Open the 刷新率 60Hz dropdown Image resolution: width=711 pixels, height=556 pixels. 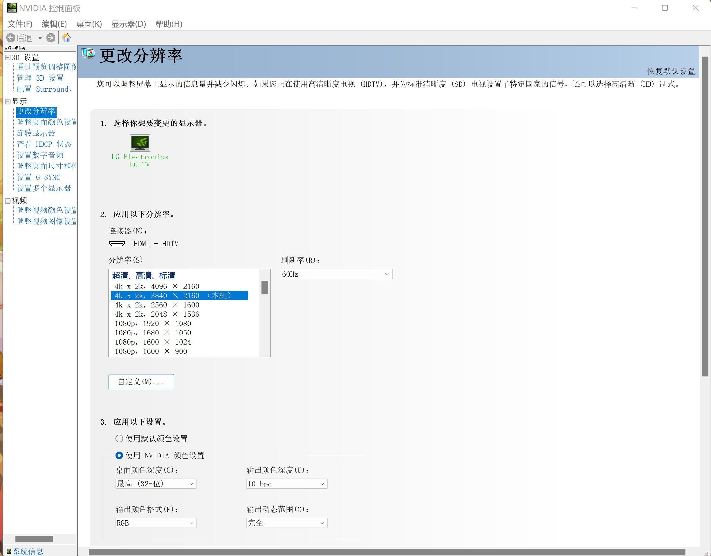(x=336, y=274)
